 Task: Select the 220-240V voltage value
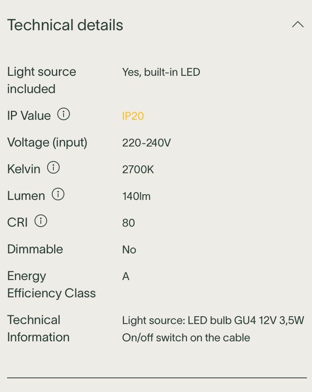(146, 143)
